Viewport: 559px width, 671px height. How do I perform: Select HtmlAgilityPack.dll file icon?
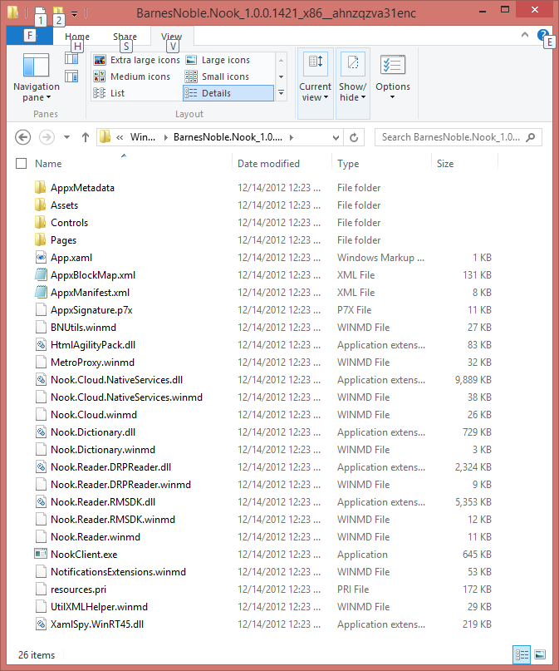(41, 344)
